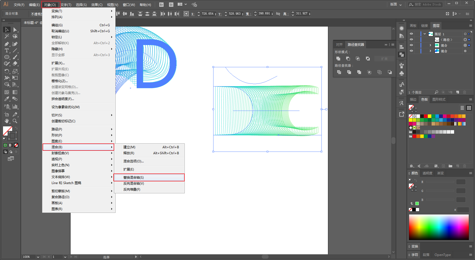Image resolution: width=475 pixels, height=260 pixels.
Task: Toggle constrain width and height proportions link
Action: (278, 14)
